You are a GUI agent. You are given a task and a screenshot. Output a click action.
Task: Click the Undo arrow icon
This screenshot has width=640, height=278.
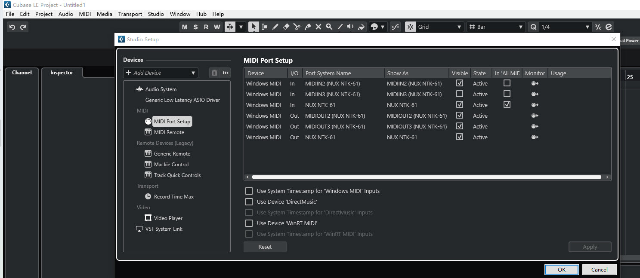tap(12, 27)
